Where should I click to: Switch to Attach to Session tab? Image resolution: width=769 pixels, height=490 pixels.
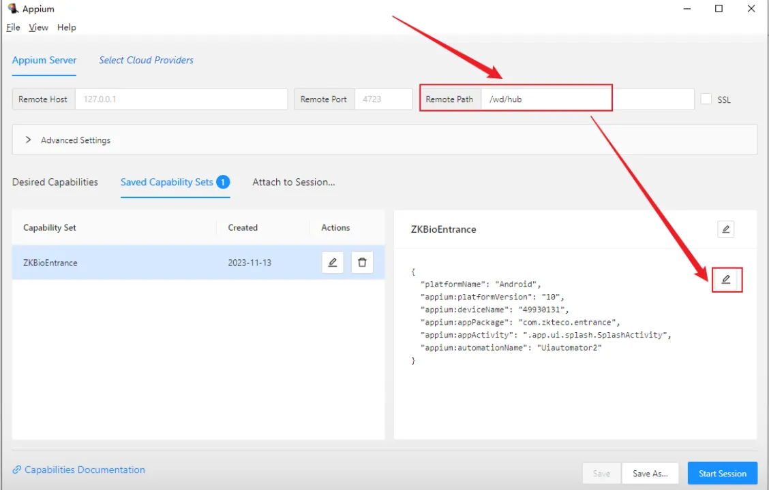coord(293,182)
